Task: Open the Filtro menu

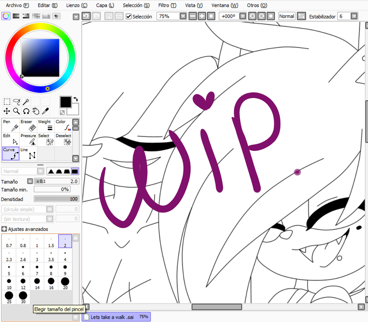Action: [x=167, y=5]
